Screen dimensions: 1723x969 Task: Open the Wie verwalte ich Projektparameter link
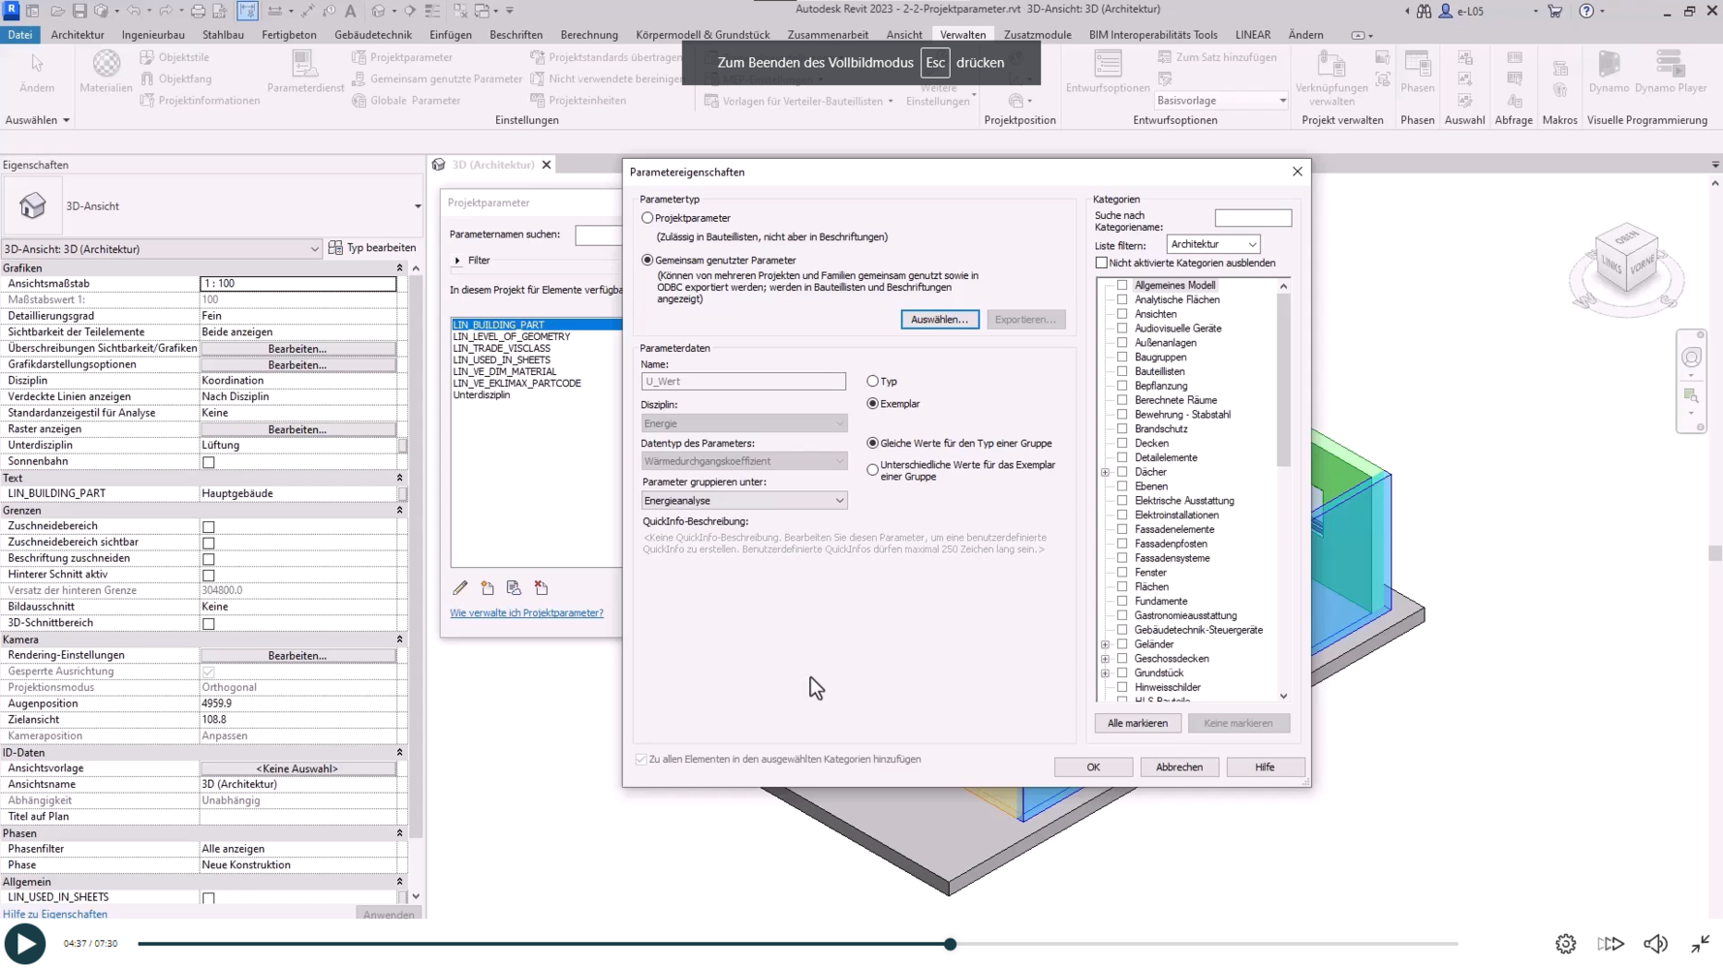[x=526, y=613]
